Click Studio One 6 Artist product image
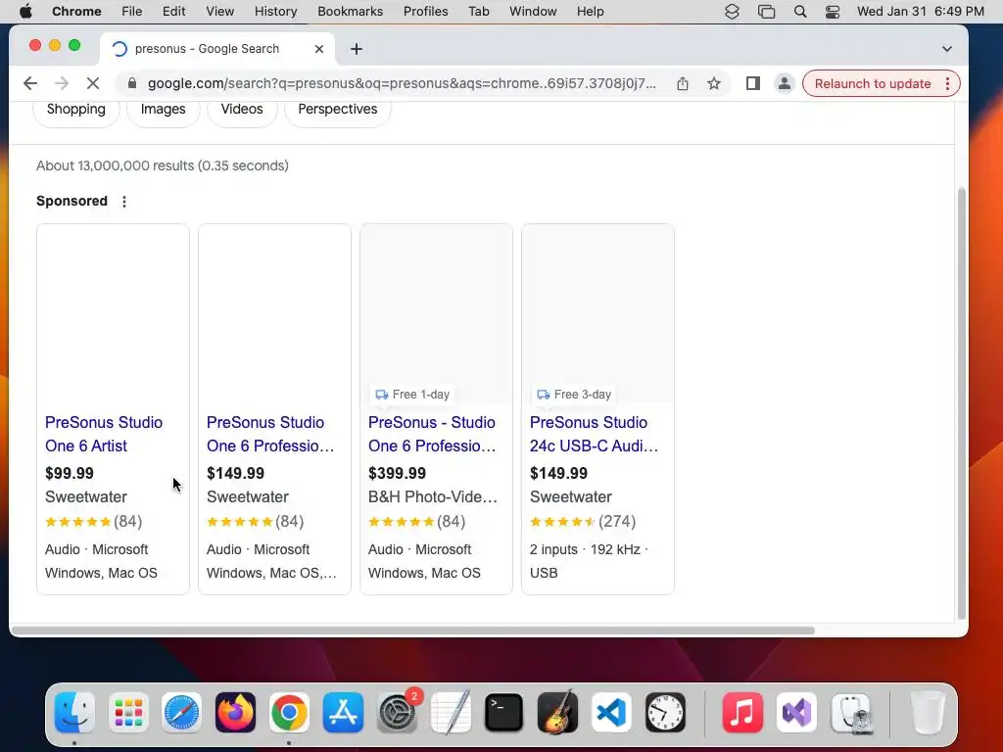This screenshot has height=752, width=1003. (114, 314)
